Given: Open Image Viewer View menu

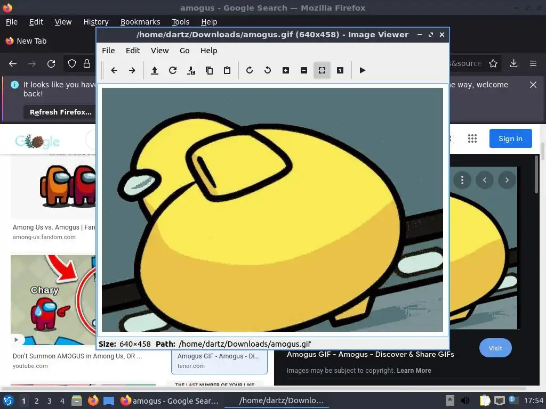Looking at the screenshot, I should (159, 51).
